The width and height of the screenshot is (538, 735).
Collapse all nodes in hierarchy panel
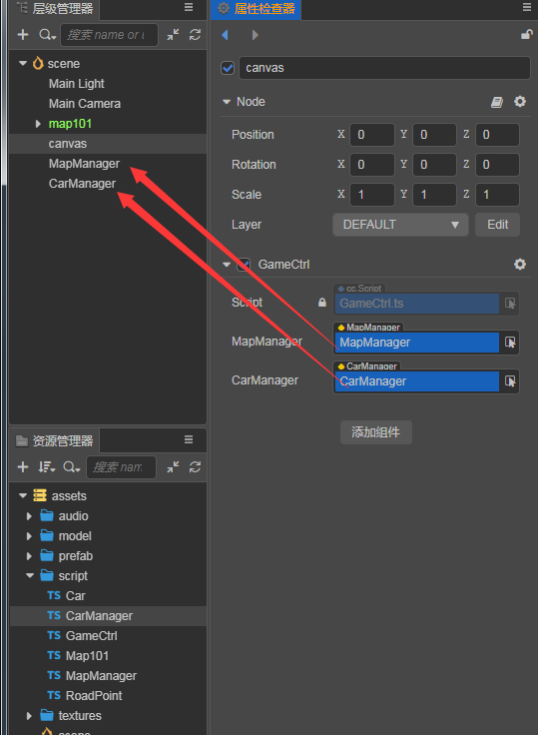point(173,35)
